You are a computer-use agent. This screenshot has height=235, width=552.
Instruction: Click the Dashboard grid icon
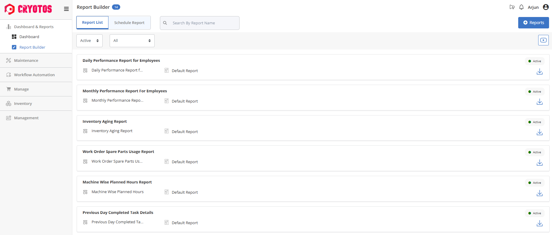click(14, 37)
